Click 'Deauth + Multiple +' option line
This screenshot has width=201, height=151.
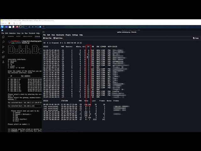(x=22, y=114)
